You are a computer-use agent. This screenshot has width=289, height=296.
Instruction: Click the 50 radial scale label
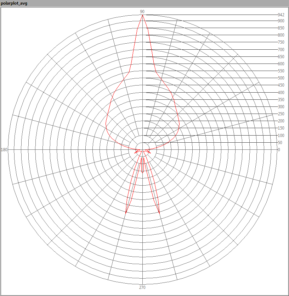(280, 143)
